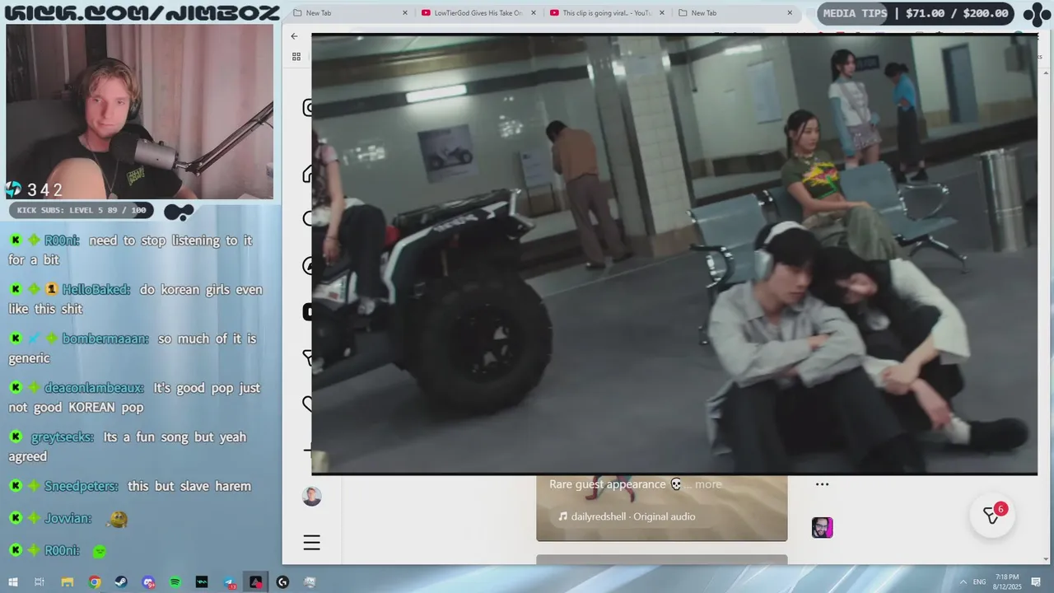Switch to LowTierGod Gives His Take tab
1054x593 pixels.
coord(478,13)
